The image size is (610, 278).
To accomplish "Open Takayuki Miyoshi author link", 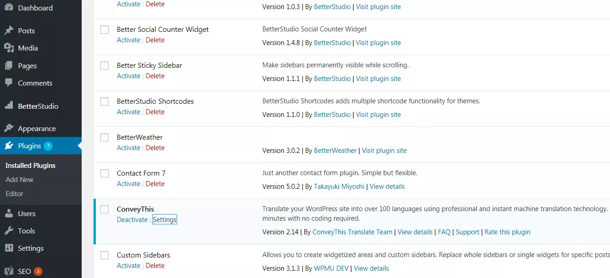I will [339, 187].
